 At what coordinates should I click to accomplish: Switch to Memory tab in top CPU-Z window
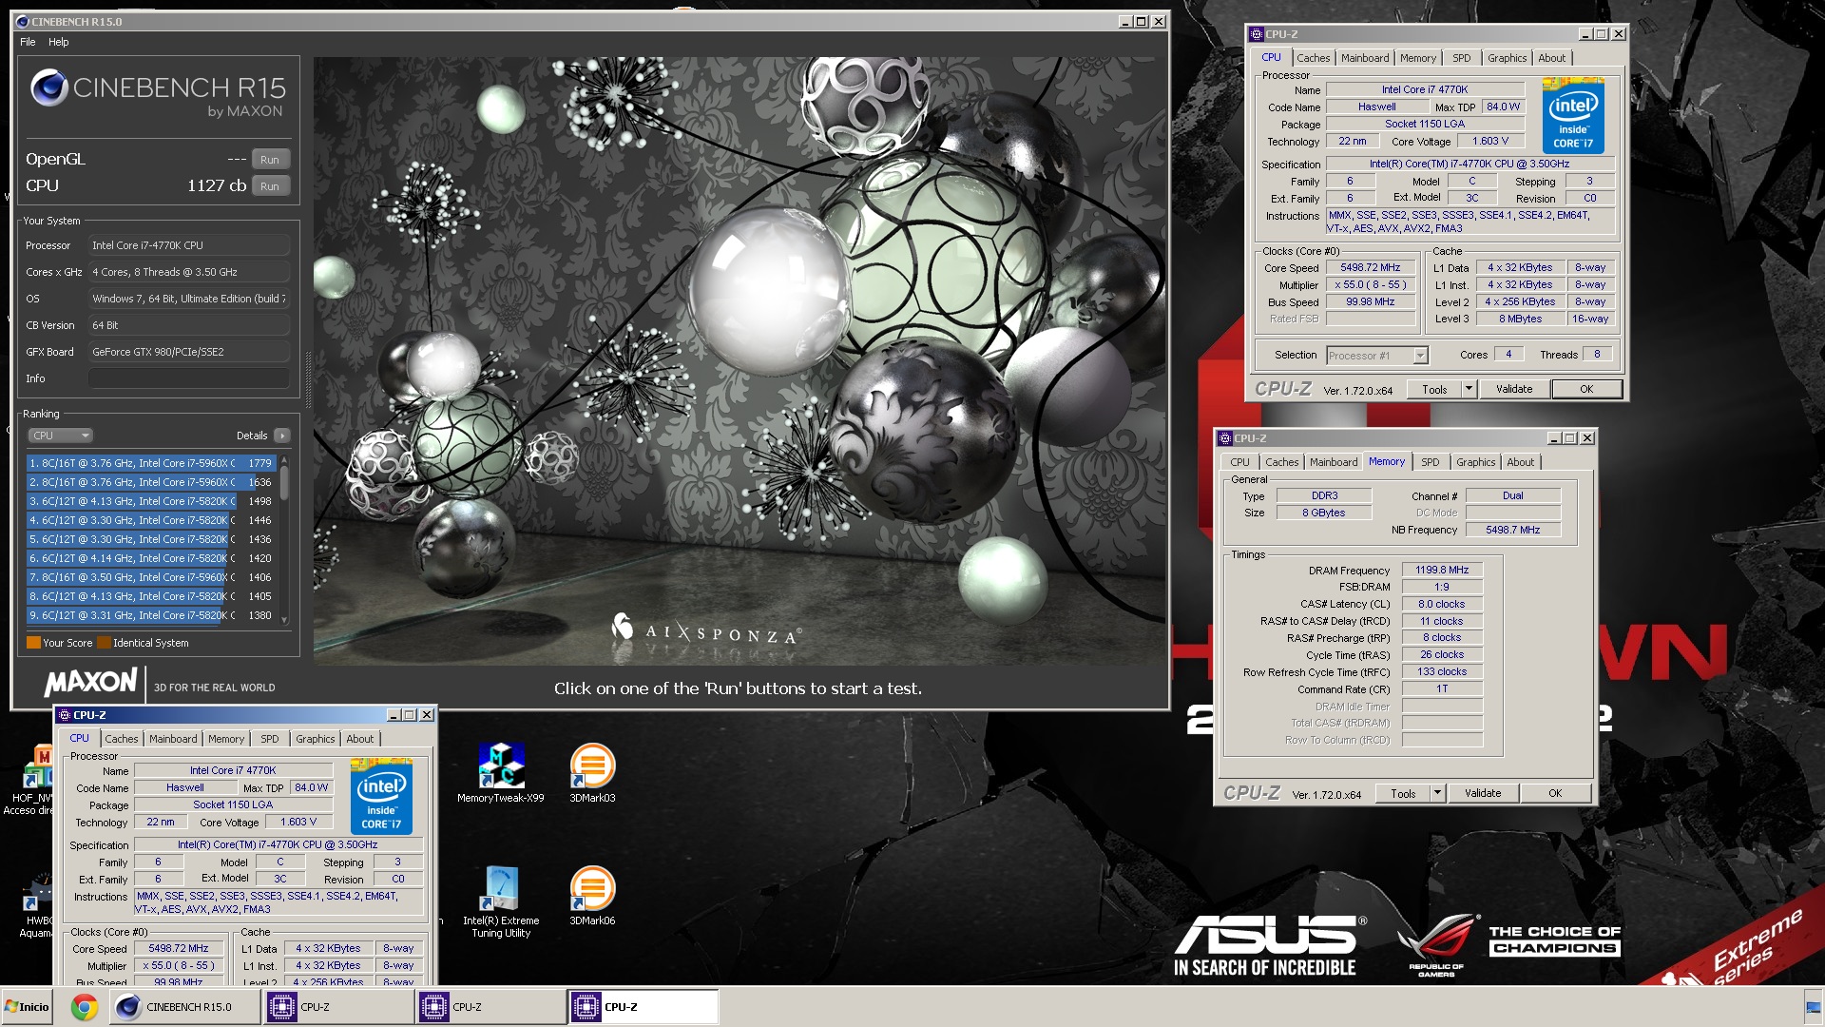click(1418, 58)
